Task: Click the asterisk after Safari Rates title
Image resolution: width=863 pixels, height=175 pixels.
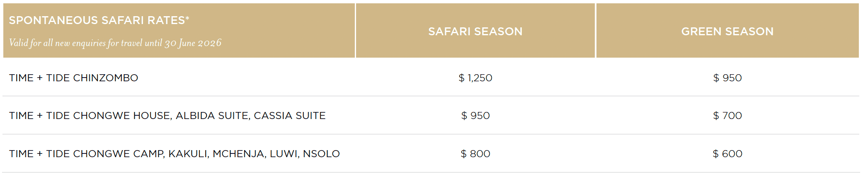Action: 187,18
